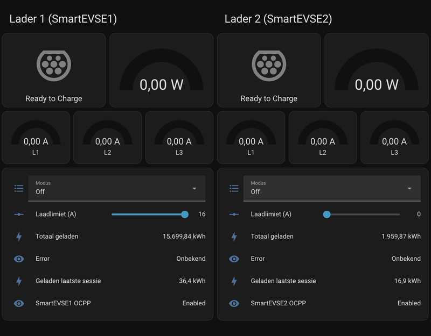Click SmartEVSE2 OCPP Enabled value
431x336 pixels.
click(x=409, y=303)
